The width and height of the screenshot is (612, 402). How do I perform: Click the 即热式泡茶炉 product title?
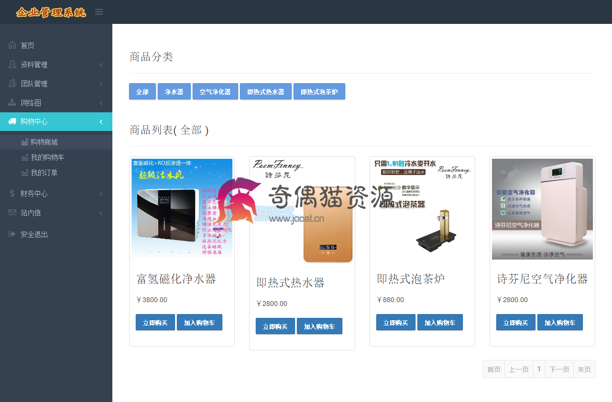[x=411, y=279]
